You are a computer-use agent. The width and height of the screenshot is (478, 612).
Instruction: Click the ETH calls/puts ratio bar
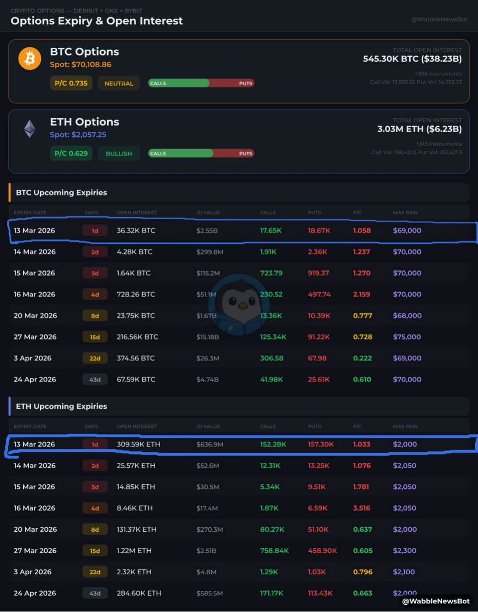click(201, 153)
